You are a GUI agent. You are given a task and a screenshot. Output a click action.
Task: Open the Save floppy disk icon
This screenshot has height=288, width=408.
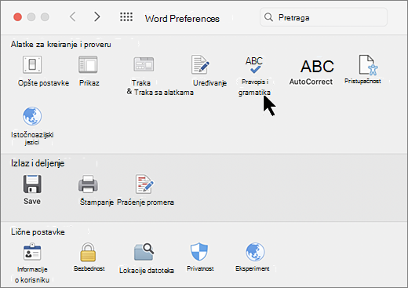tap(32, 184)
